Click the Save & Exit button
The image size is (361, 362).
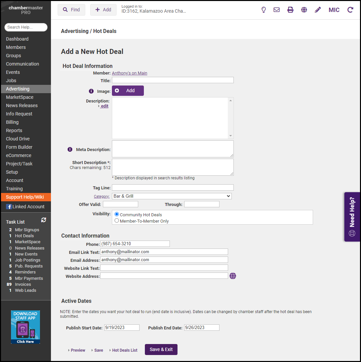point(161,350)
